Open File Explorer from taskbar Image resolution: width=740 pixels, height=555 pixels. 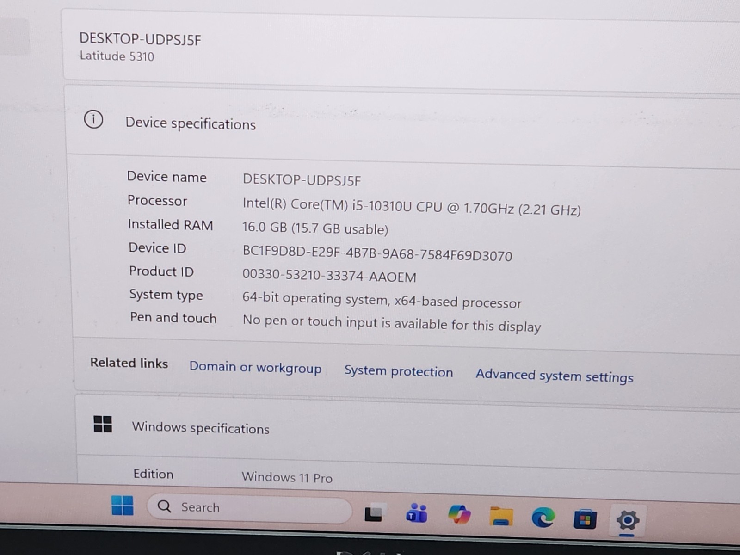[501, 516]
